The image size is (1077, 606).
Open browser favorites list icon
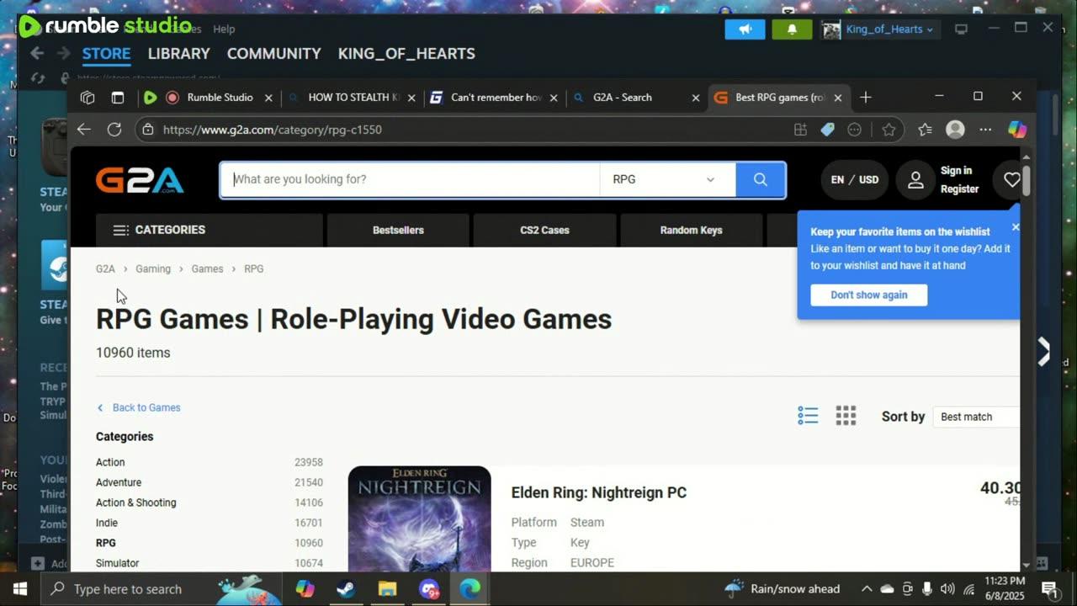coord(925,130)
